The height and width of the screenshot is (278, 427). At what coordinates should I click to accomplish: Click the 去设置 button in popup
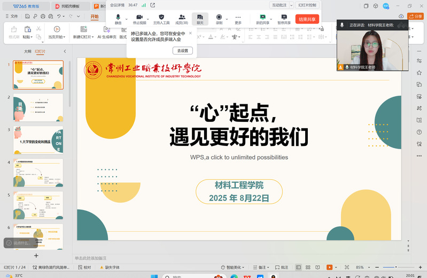point(182,50)
